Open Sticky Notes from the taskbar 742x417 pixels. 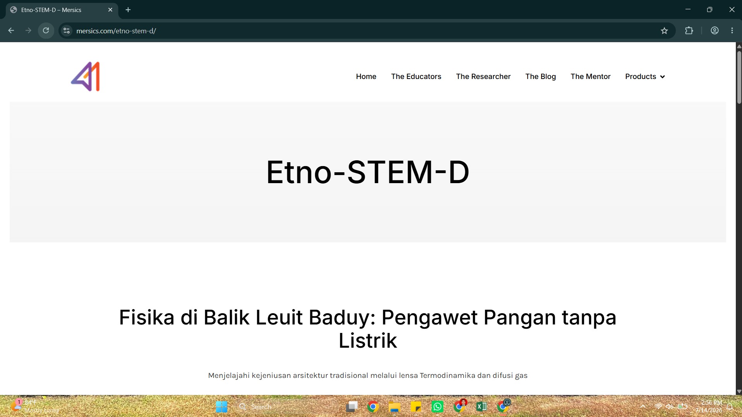pos(416,407)
